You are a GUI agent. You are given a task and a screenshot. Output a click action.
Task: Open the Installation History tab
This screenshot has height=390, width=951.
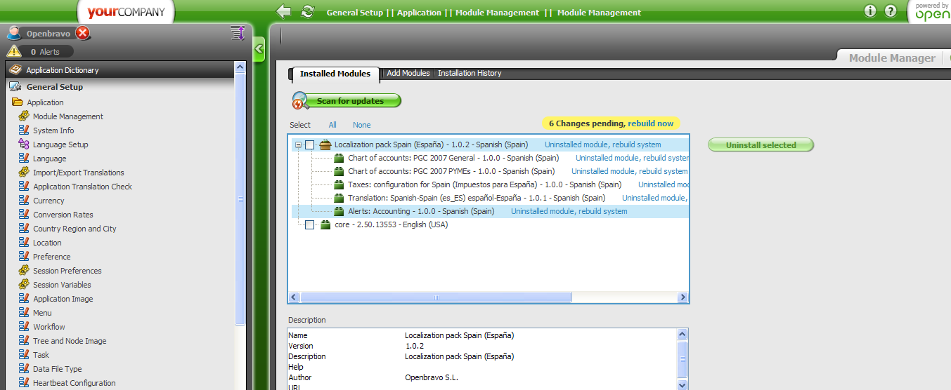coord(470,73)
